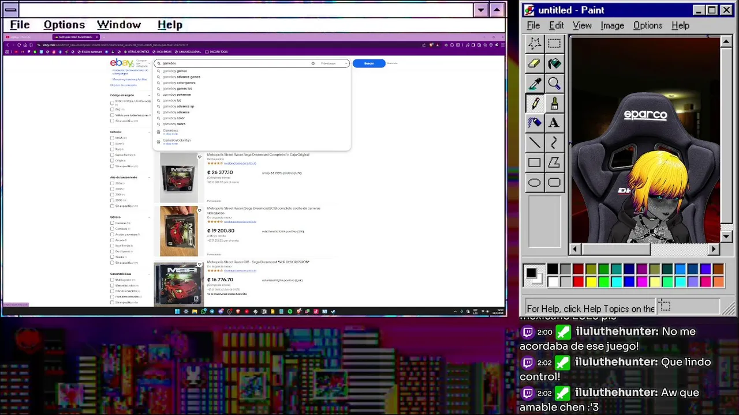Choose the Brush tool in Paint
Viewport: 739px width, 415px height.
click(554, 103)
